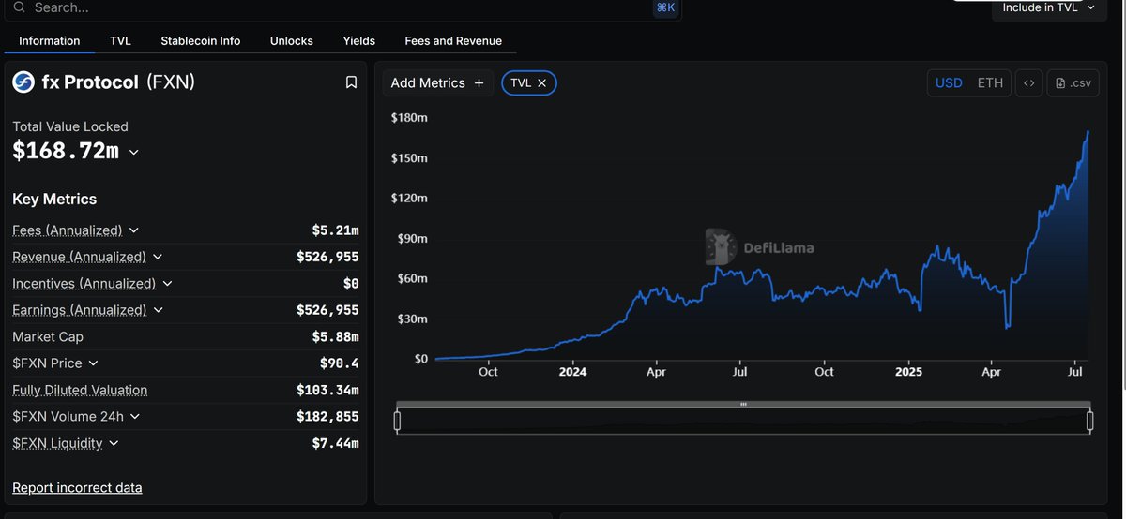Click the $182,855 volume value
The image size is (1126, 519).
[x=327, y=417]
